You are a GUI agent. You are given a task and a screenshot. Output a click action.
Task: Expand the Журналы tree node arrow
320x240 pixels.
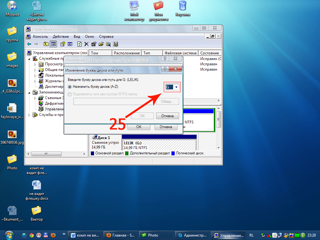click(x=35, y=81)
